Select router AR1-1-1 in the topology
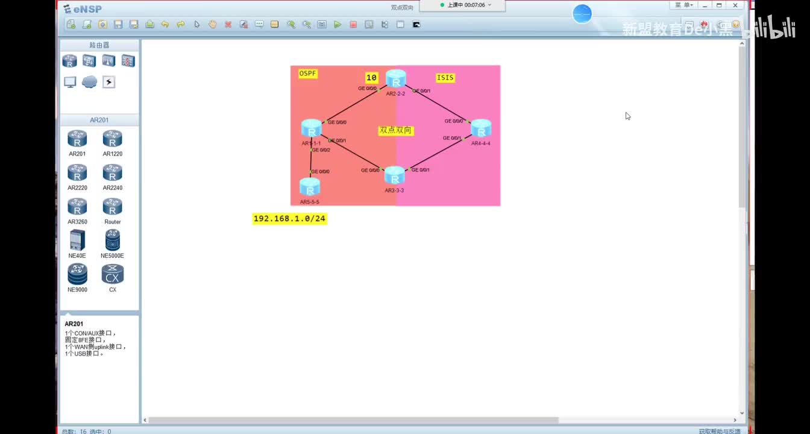 (312, 129)
